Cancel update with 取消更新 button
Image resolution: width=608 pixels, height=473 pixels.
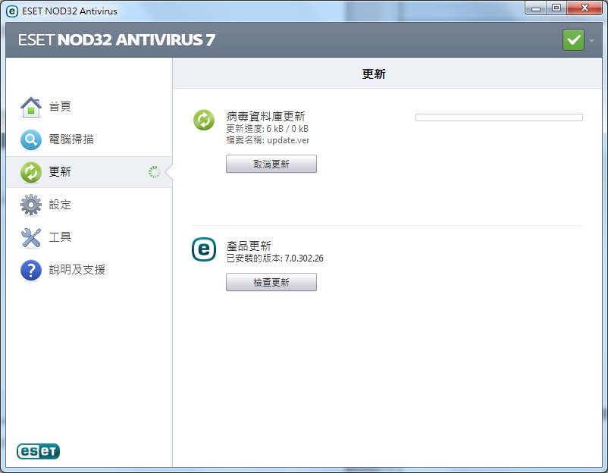271,164
